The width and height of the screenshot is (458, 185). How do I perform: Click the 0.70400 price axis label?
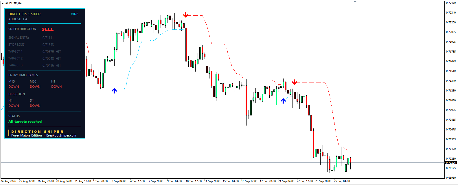pos(451,149)
